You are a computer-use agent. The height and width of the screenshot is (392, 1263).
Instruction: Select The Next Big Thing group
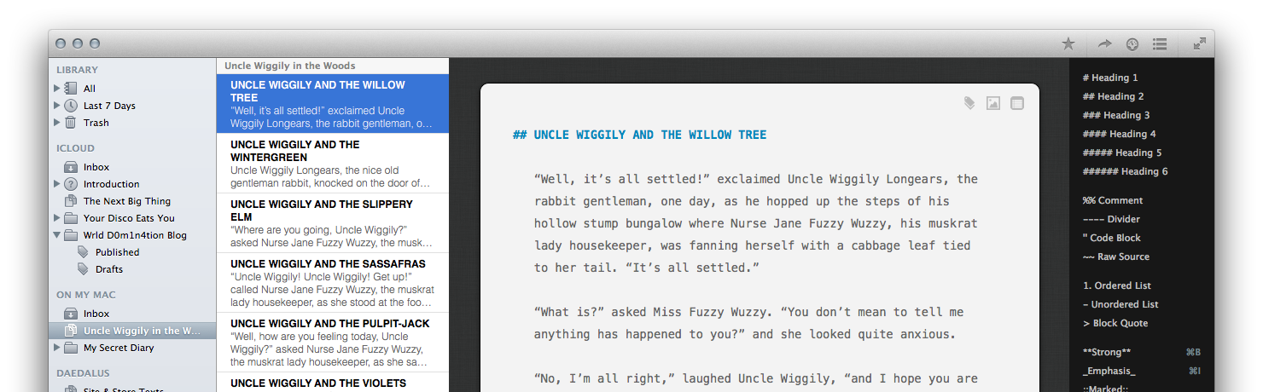[132, 201]
